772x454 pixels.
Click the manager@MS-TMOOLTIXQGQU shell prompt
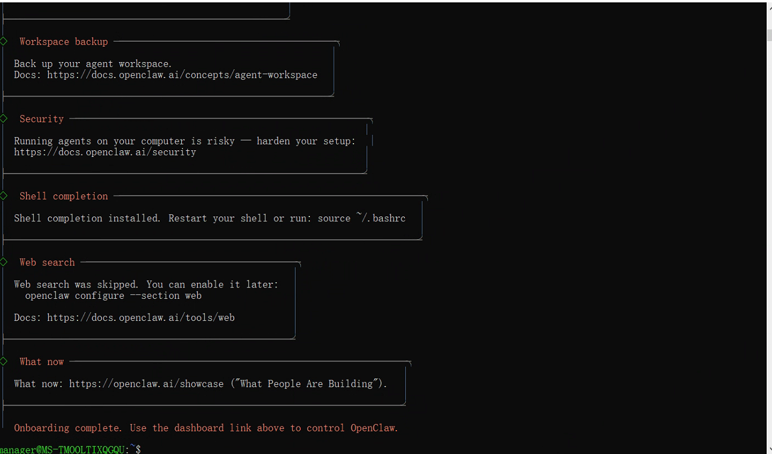[x=70, y=449]
